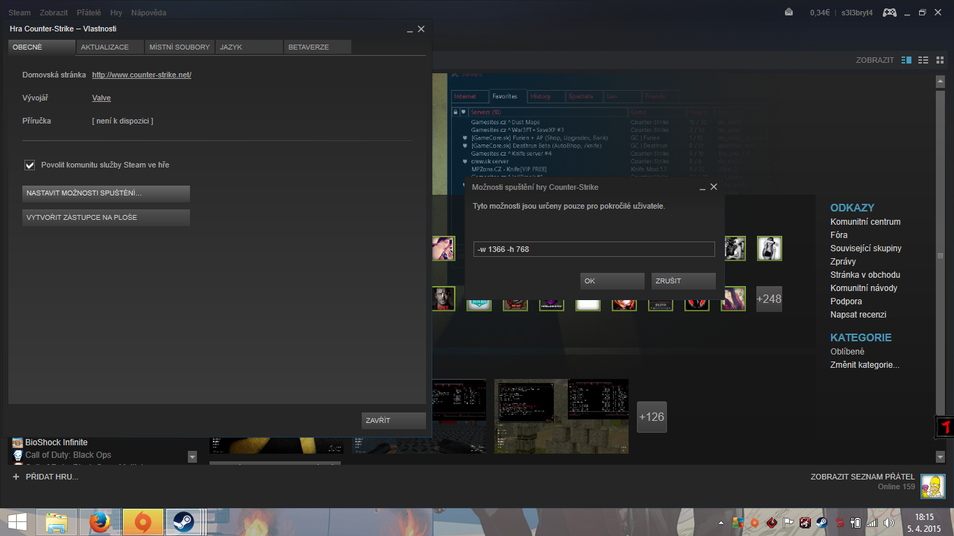Switch library to grid view icon
Viewport: 954px width, 536px height.
pos(939,60)
